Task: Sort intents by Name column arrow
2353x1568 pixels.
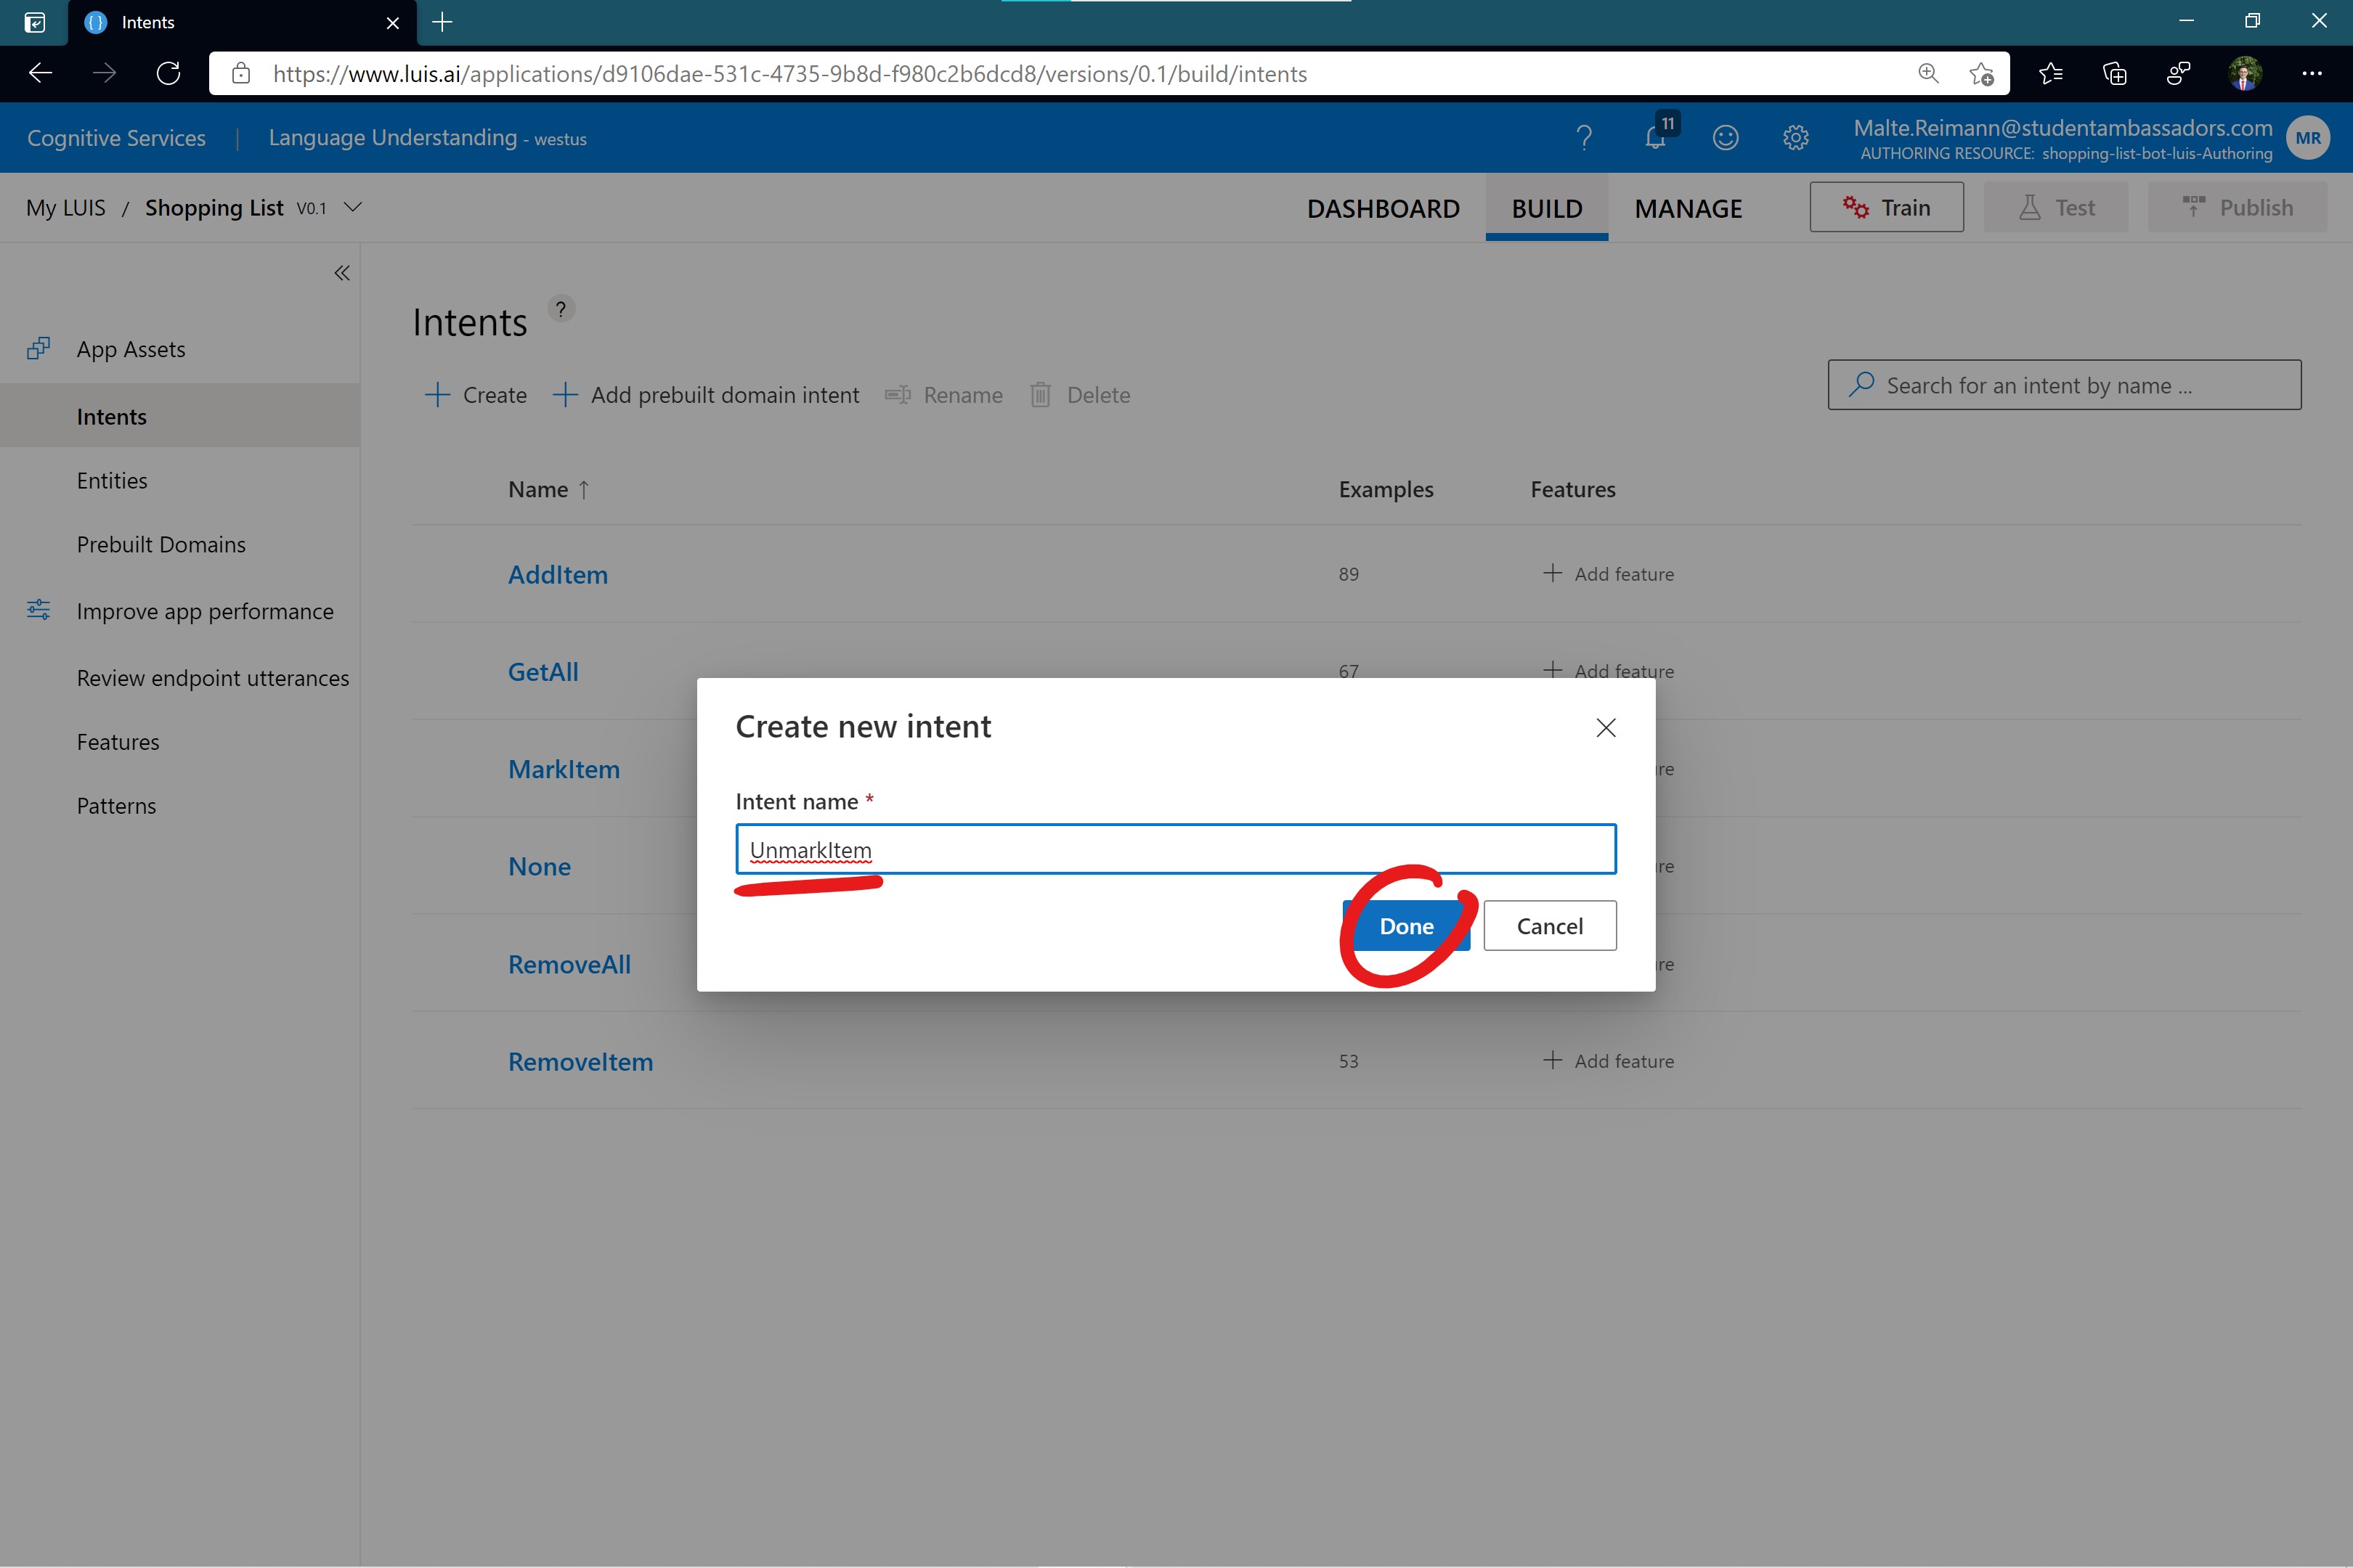Action: click(x=584, y=490)
